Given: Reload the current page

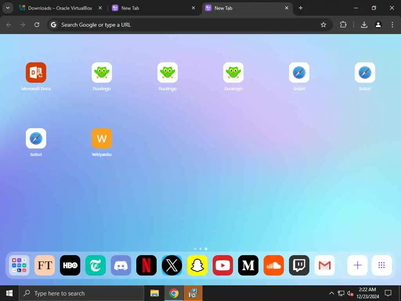Looking at the screenshot, I should 37,25.
